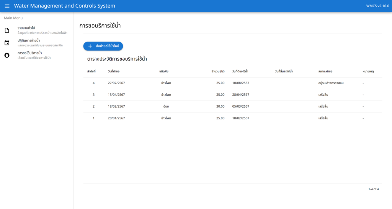Click water-needed date 05/03/2567

[241, 106]
